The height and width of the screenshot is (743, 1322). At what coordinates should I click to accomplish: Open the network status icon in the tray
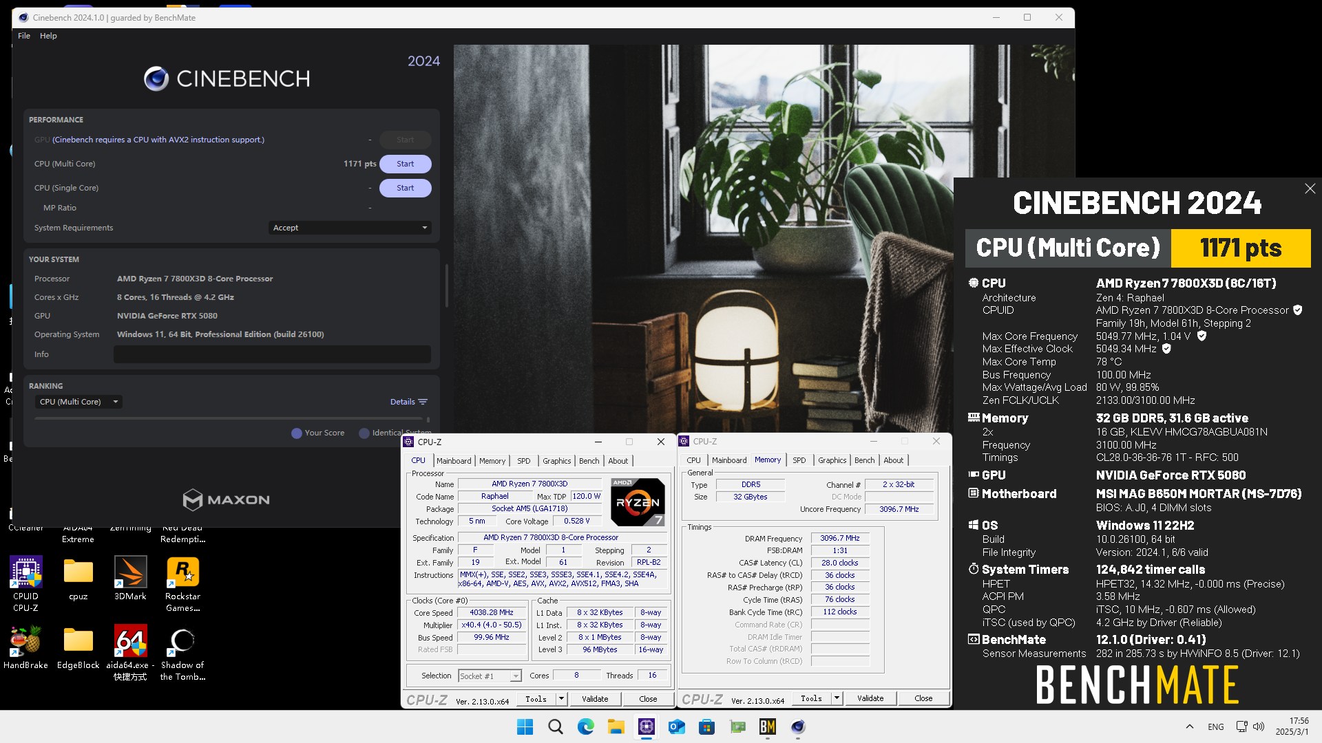coord(1241,726)
